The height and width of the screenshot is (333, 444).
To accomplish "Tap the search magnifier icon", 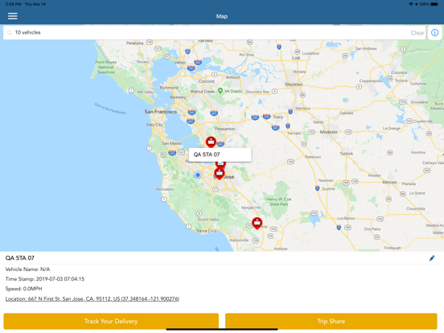I will 10,32.
